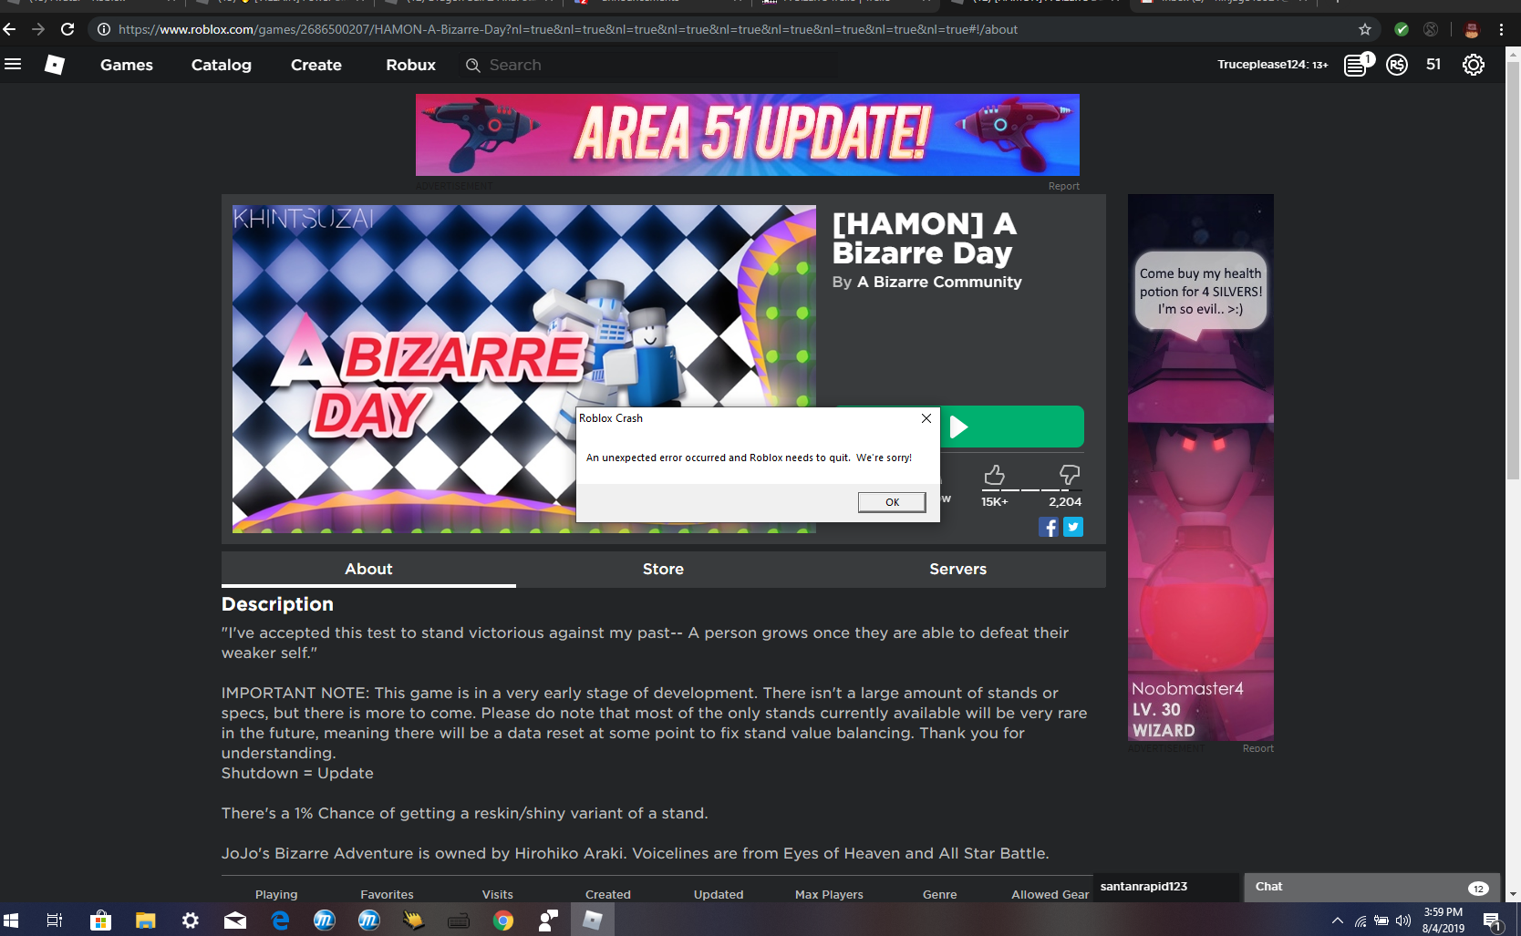Open the Chrome profile avatar

click(x=1471, y=29)
